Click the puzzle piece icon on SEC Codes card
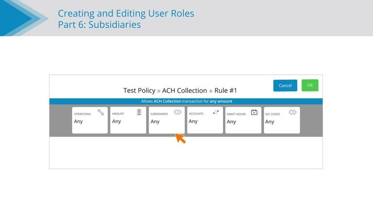This screenshot has width=373, height=210. click(292, 112)
